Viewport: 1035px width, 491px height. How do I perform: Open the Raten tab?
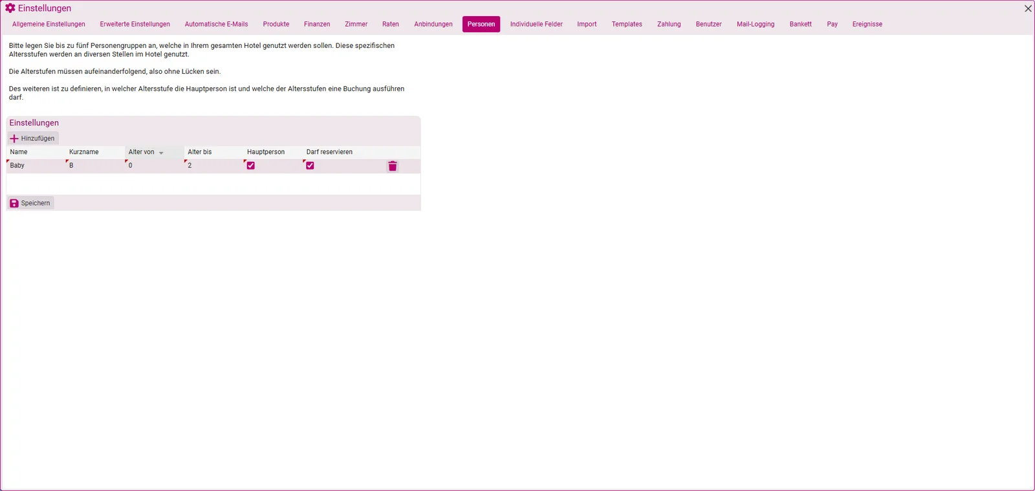click(x=391, y=25)
